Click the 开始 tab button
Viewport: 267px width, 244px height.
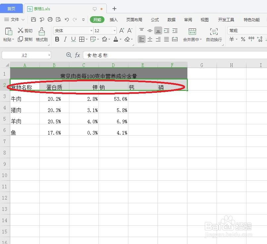point(97,20)
